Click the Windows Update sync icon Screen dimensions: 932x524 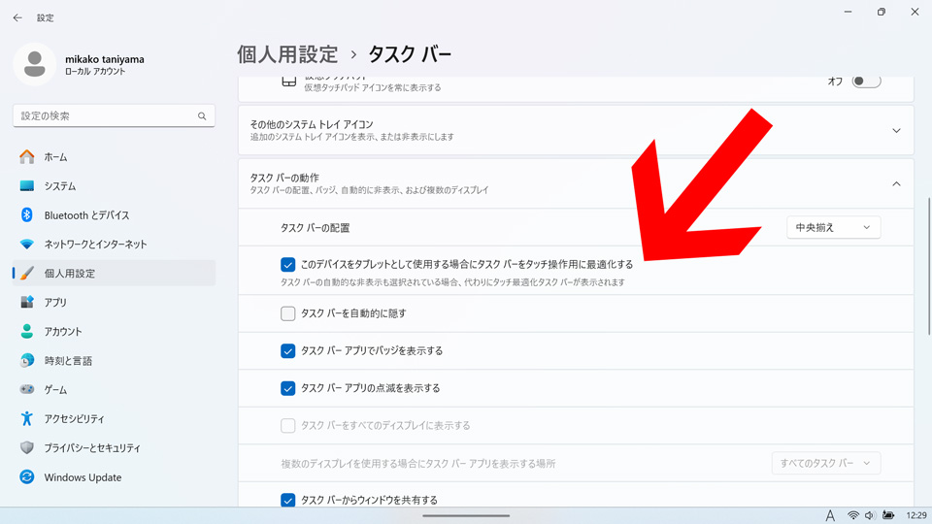coord(27,477)
